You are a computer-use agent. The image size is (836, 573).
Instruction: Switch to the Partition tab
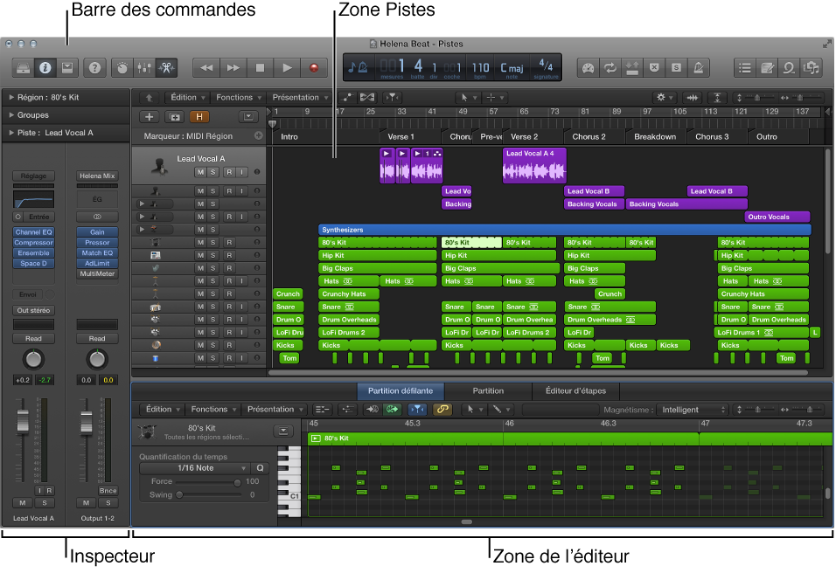click(489, 391)
